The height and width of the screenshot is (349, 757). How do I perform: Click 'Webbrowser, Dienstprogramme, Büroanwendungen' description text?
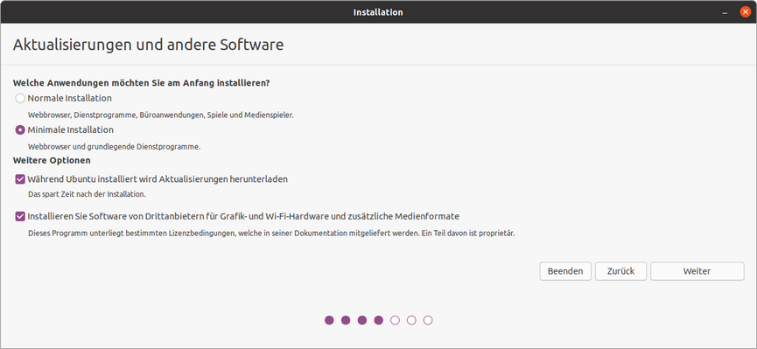pyautogui.click(x=161, y=115)
